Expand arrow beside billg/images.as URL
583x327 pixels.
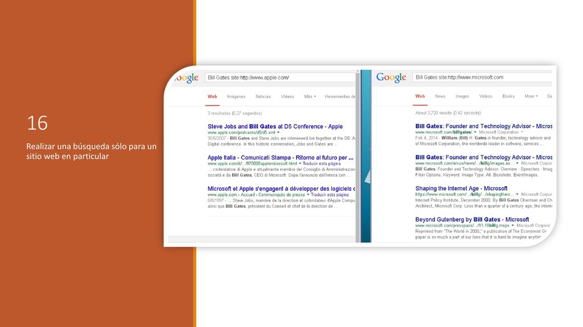point(517,163)
